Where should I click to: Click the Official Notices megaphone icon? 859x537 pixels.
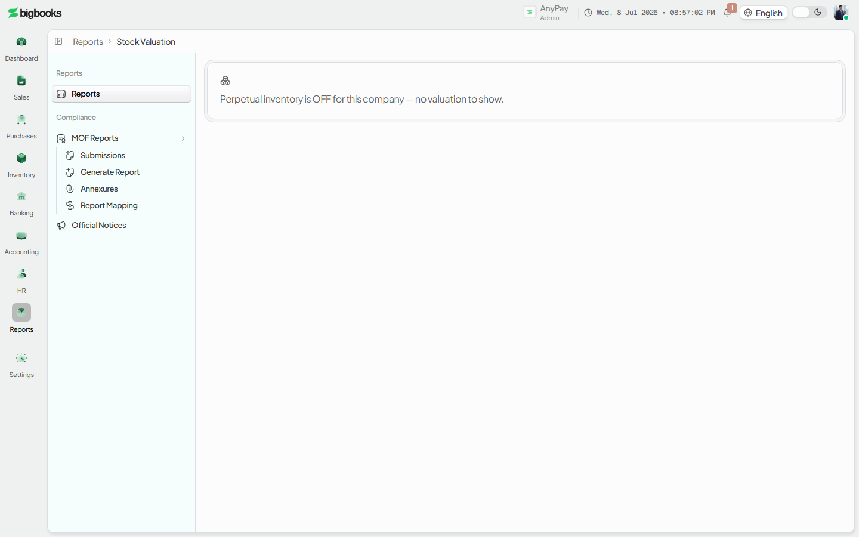pyautogui.click(x=61, y=226)
